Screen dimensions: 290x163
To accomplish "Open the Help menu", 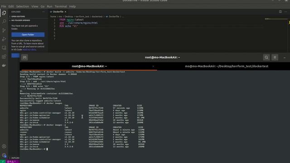I will [x=72, y=6].
